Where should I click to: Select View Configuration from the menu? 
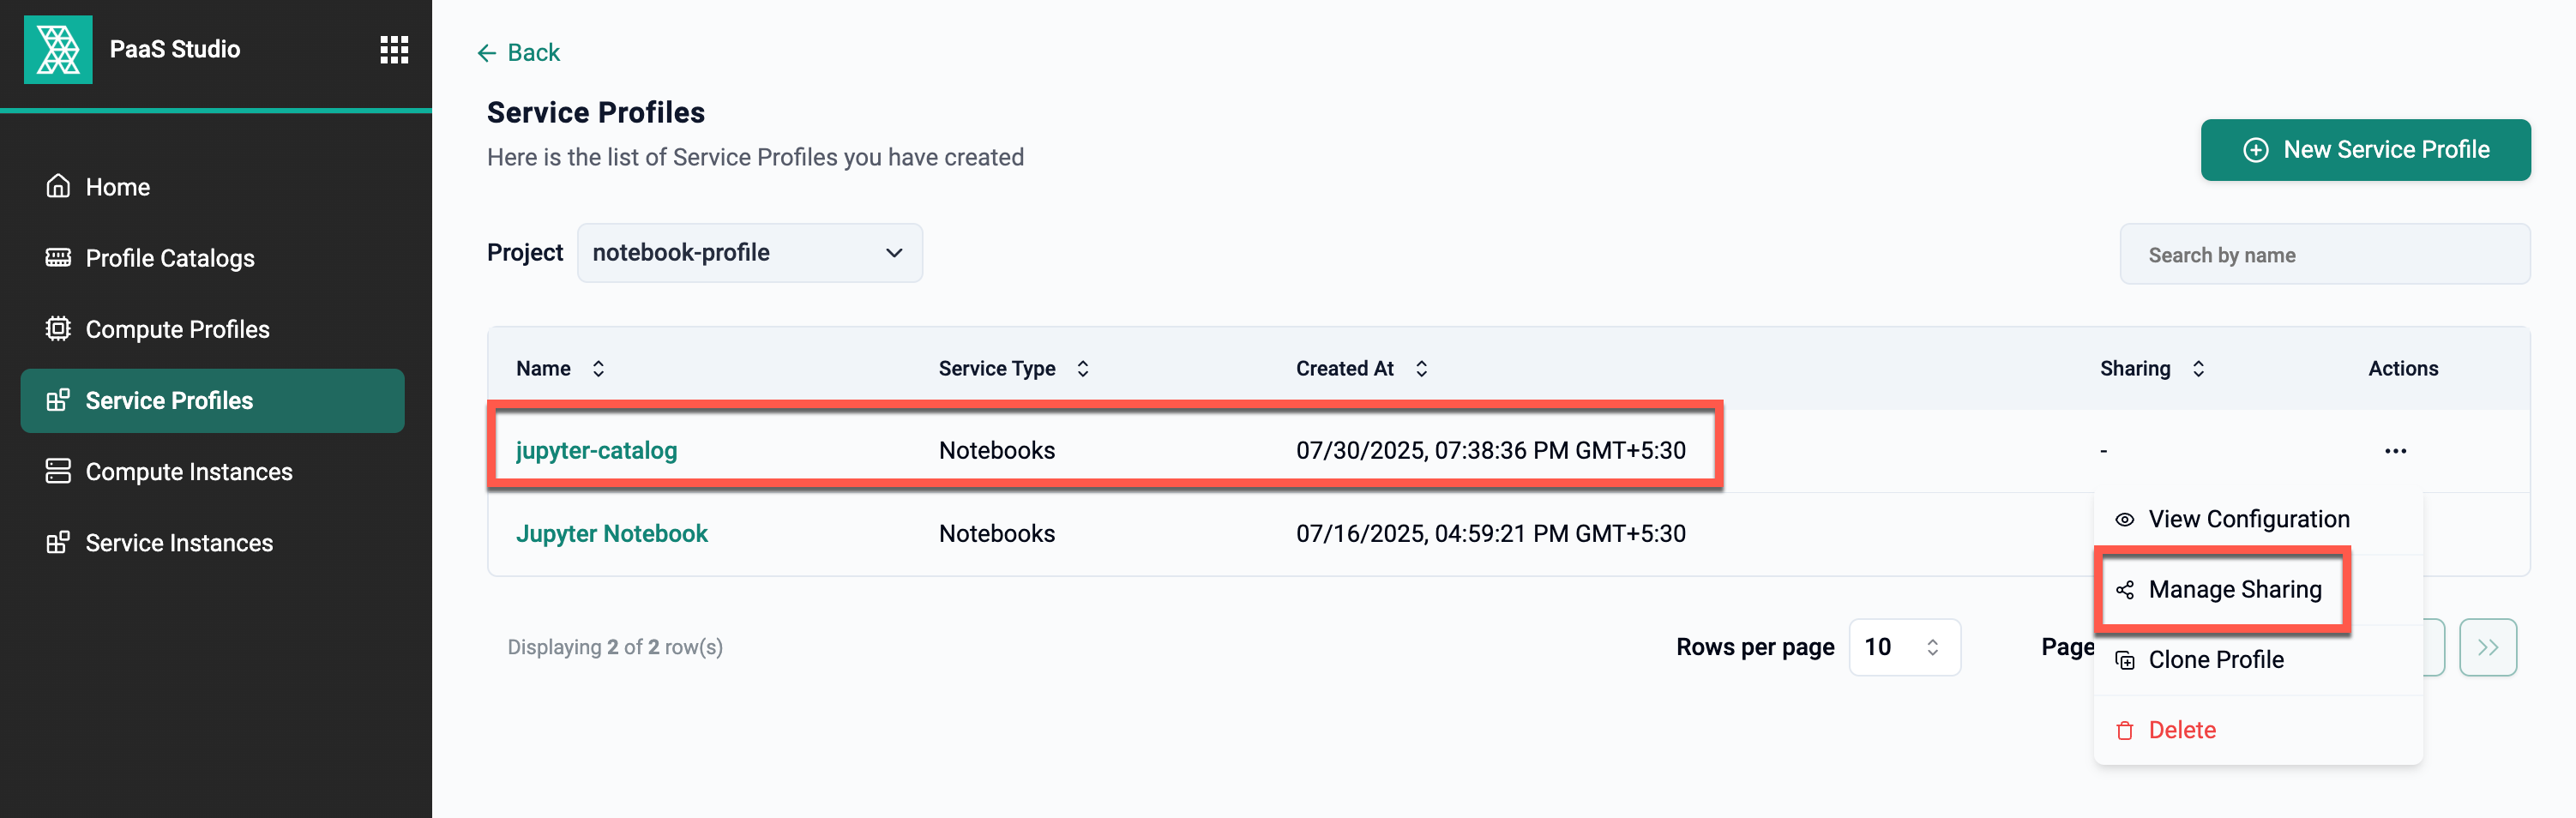pos(2258,519)
